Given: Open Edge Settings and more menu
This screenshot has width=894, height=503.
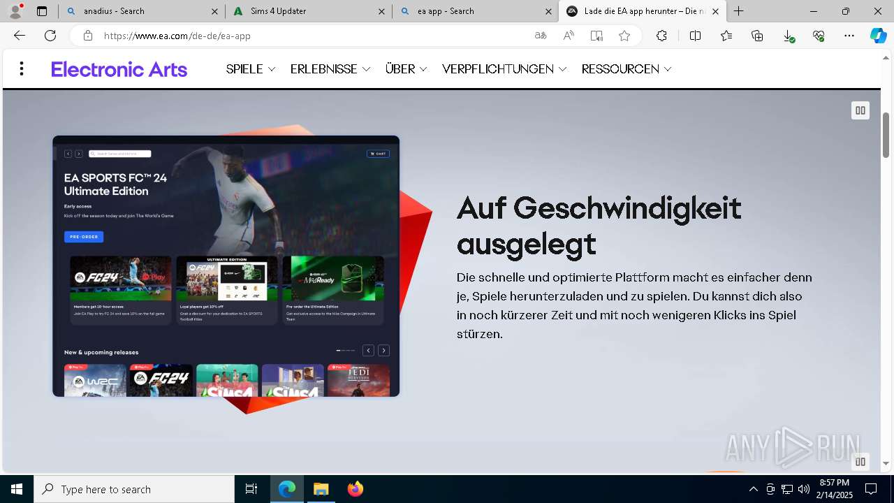Looking at the screenshot, I should 849,36.
